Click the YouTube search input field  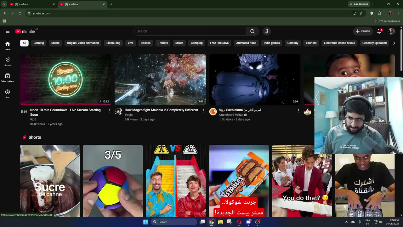[x=190, y=31]
